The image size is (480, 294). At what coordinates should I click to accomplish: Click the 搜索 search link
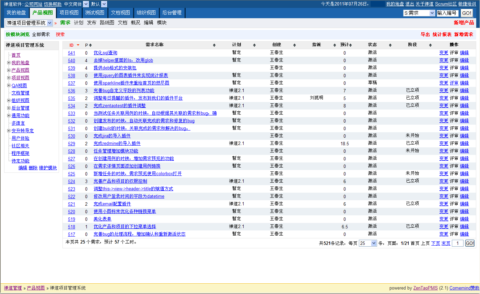pos(60,34)
